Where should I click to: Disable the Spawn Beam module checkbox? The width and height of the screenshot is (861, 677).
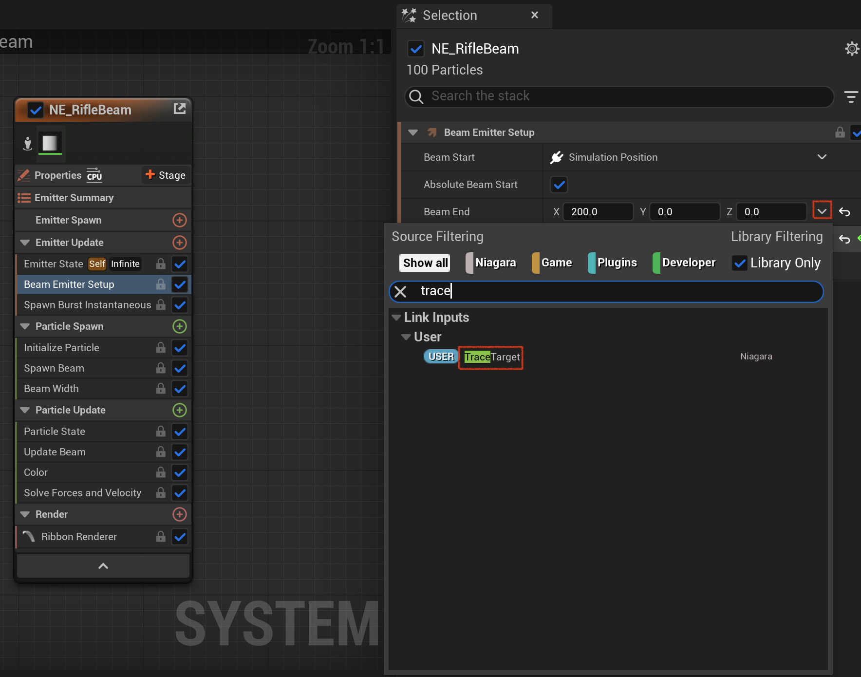tap(180, 368)
